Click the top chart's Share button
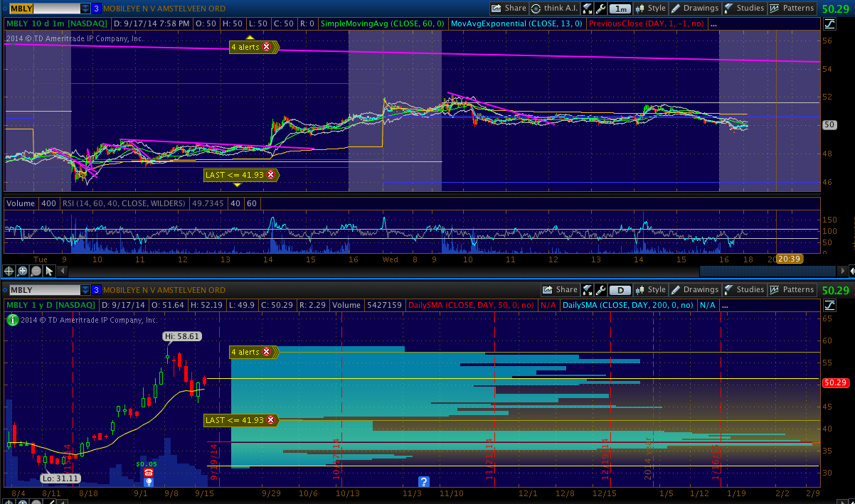 point(509,9)
